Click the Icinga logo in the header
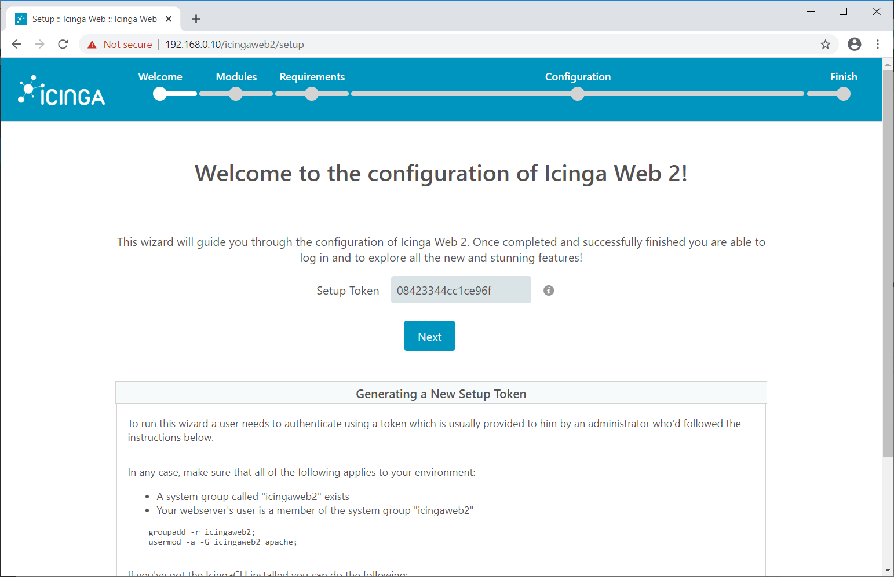This screenshot has width=894, height=577. (61, 91)
